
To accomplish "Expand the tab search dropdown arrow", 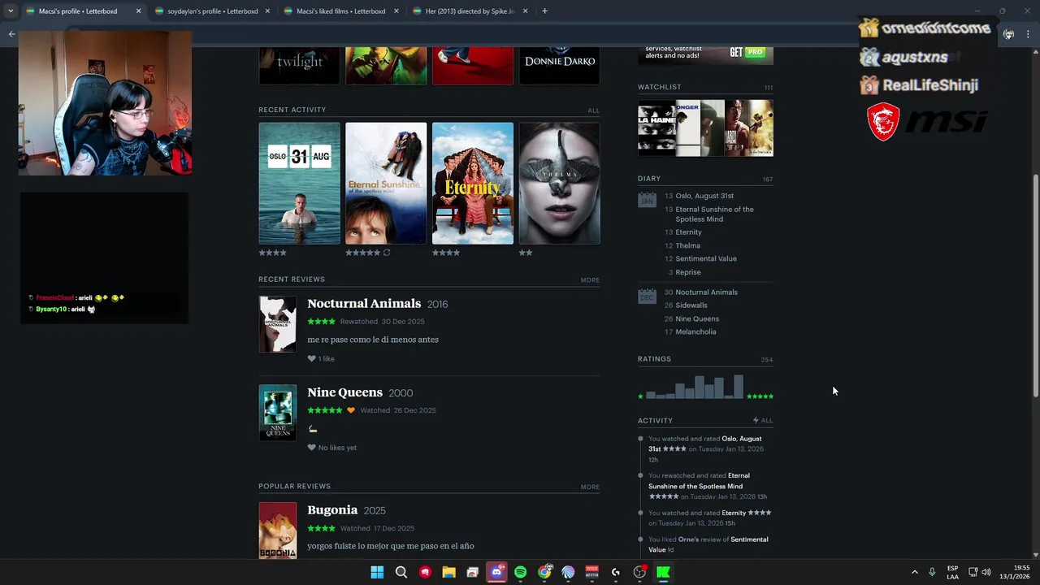I will (10, 11).
